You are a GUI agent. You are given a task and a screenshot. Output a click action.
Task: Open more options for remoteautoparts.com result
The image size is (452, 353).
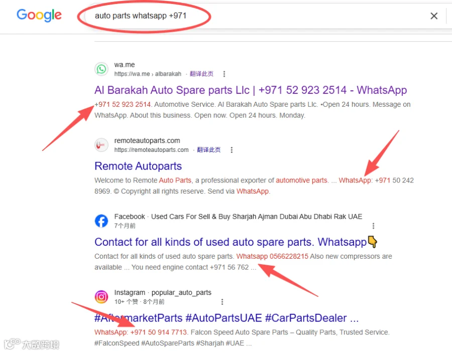(232, 150)
